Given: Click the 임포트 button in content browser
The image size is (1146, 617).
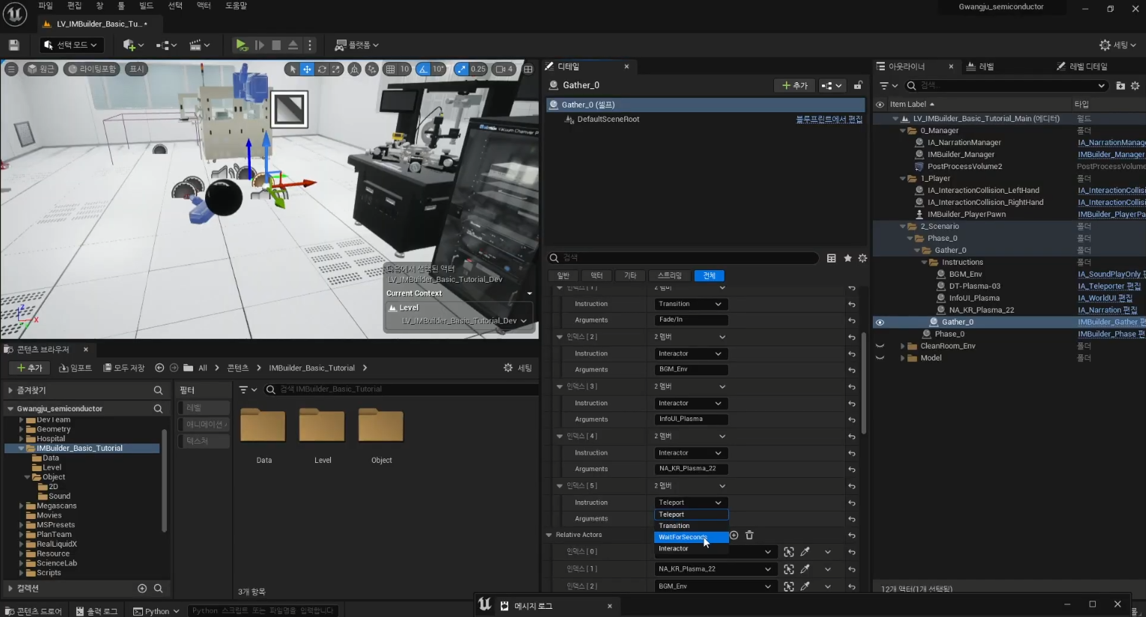Looking at the screenshot, I should [76, 368].
